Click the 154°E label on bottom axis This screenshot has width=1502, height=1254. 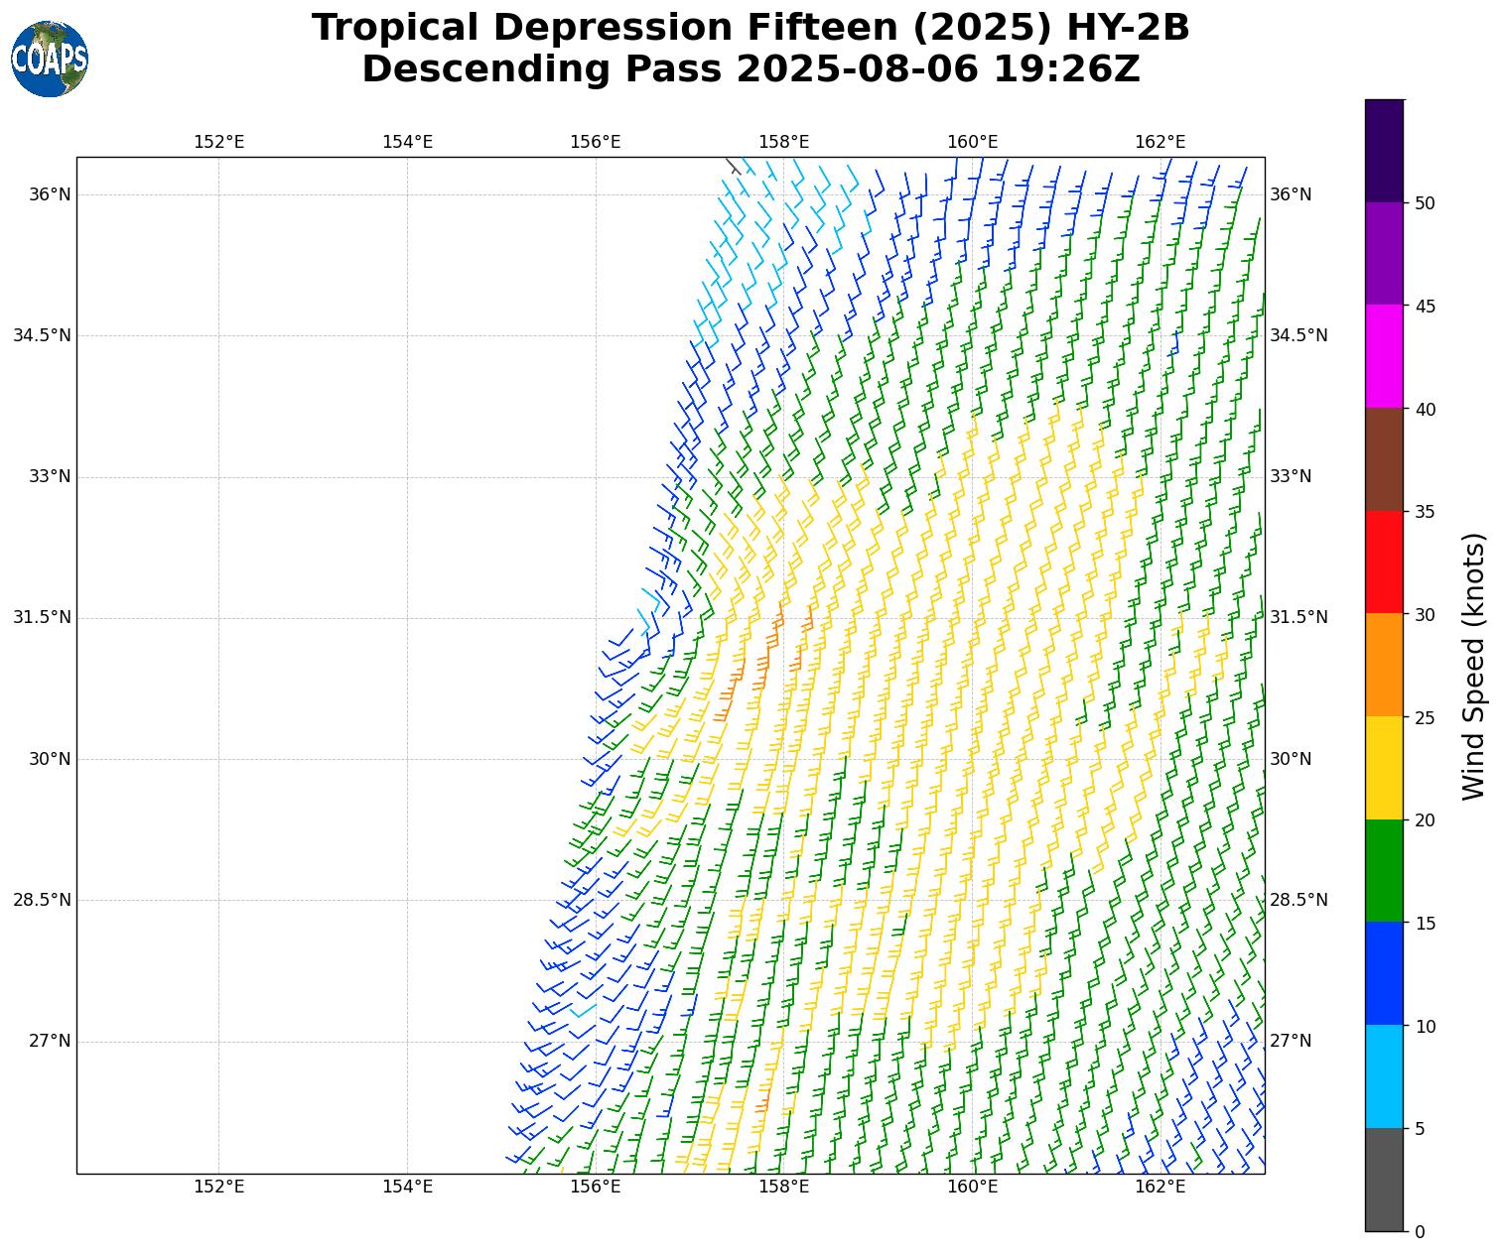407,1187
